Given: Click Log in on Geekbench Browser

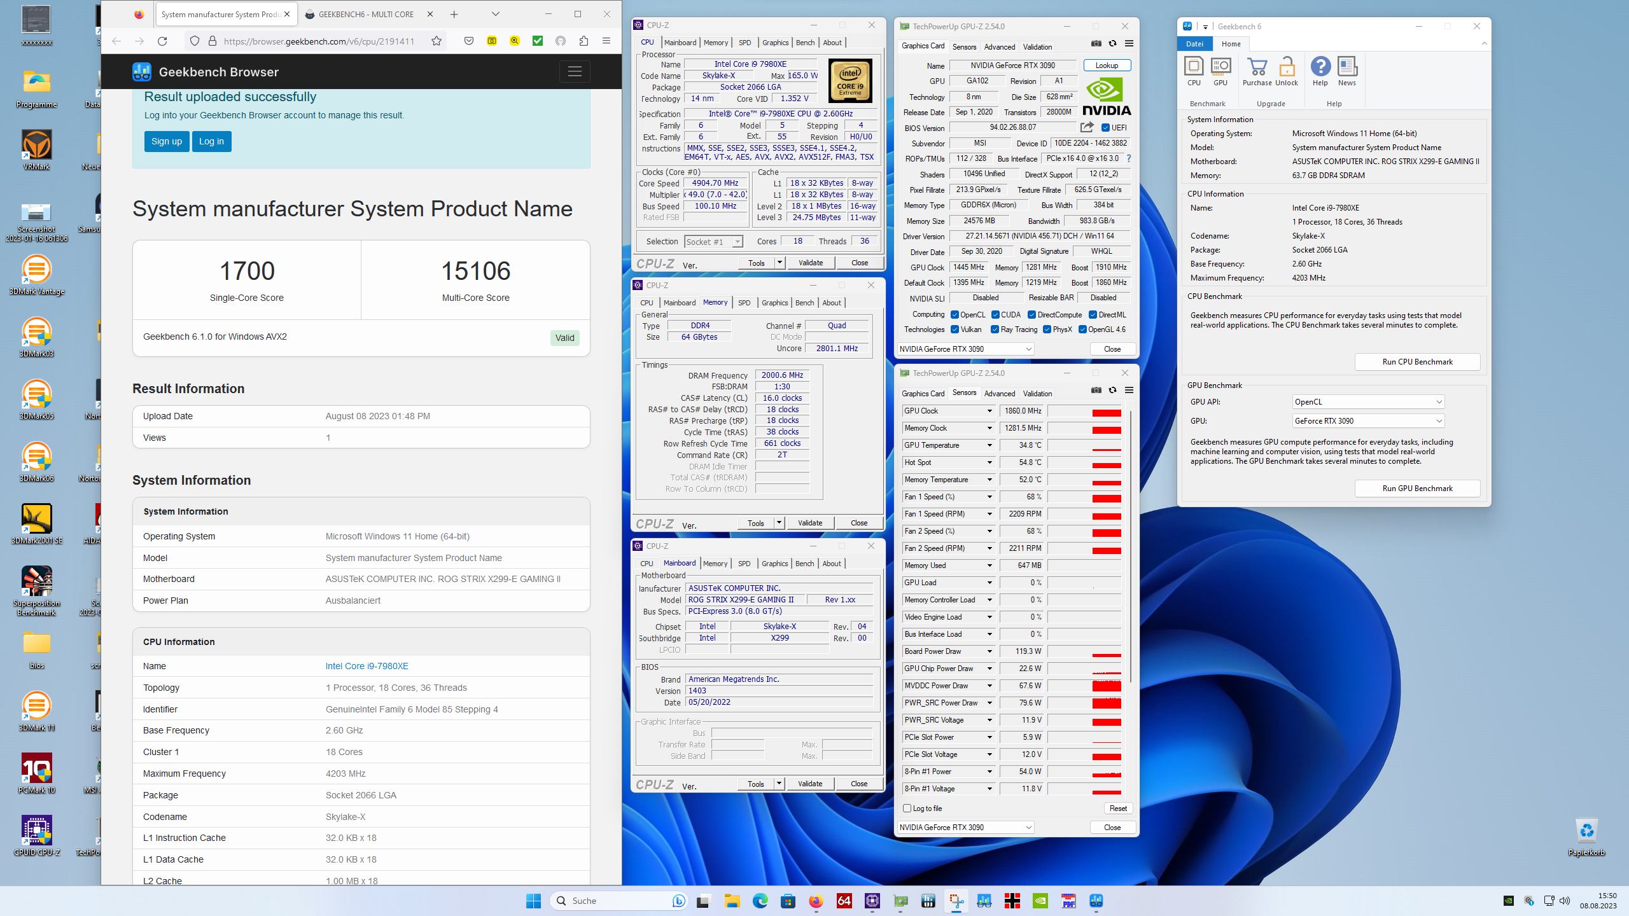Looking at the screenshot, I should [211, 141].
